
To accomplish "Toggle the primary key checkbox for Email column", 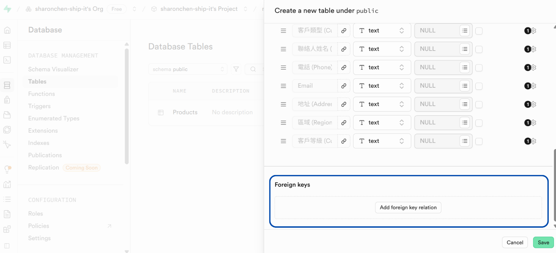I will click(479, 86).
